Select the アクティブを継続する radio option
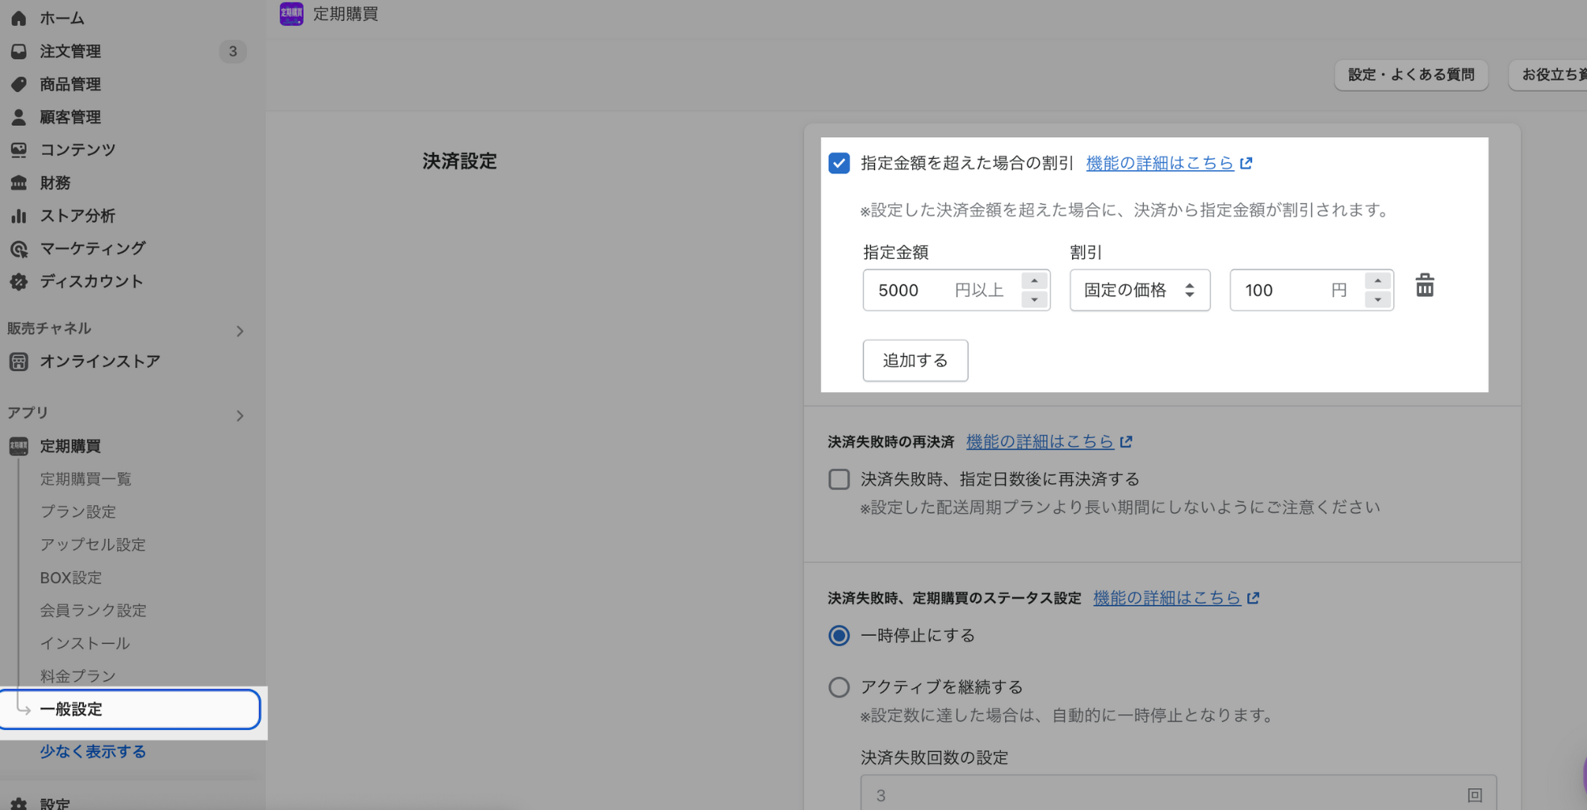This screenshot has height=810, width=1587. pyautogui.click(x=839, y=687)
